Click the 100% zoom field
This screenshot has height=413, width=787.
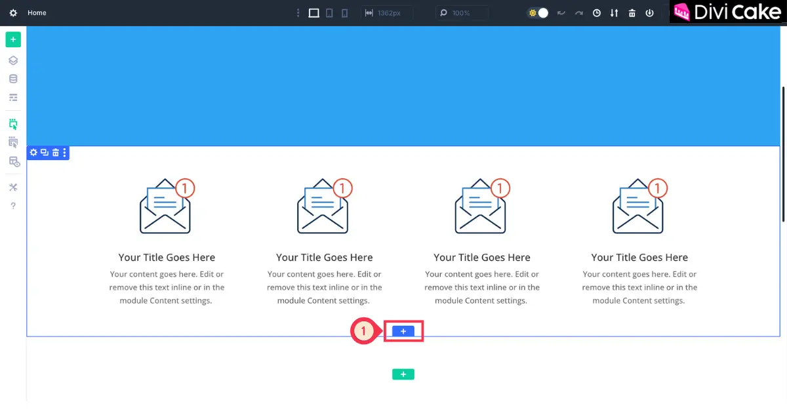click(462, 13)
